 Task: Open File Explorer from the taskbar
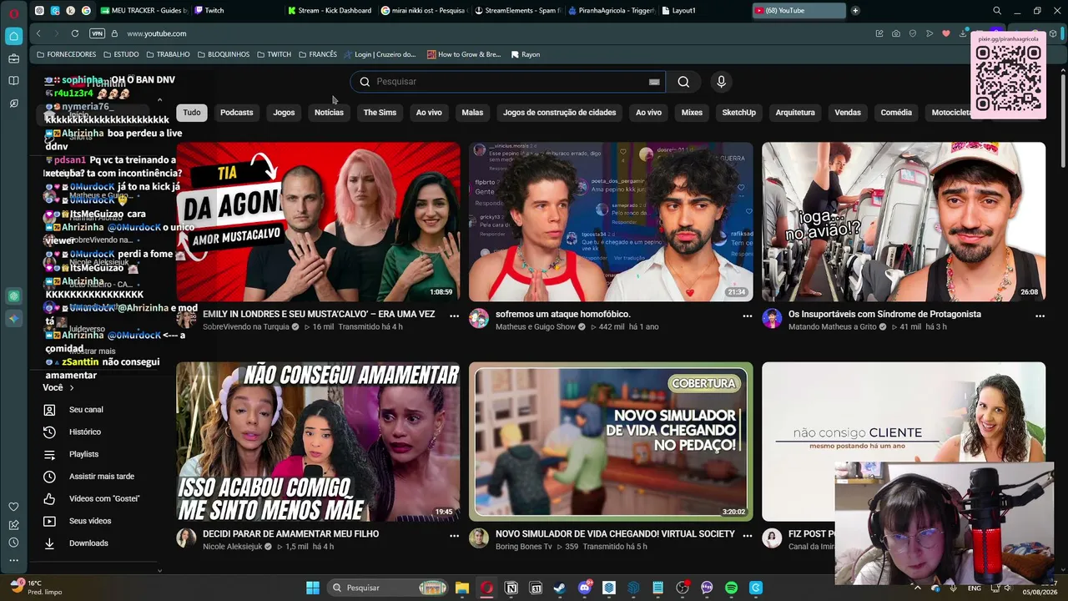click(x=462, y=588)
